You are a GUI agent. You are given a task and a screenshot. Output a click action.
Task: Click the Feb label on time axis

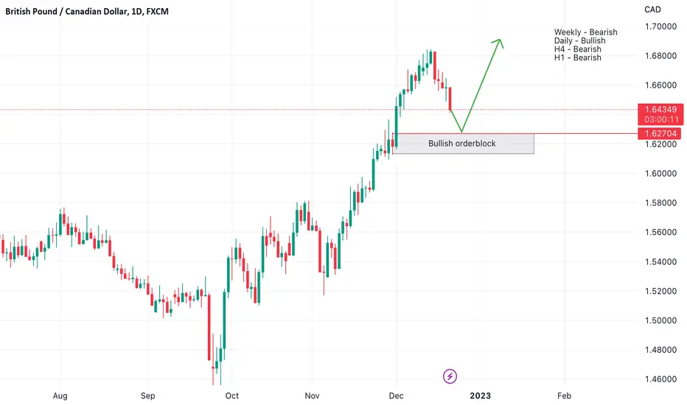coord(565,396)
